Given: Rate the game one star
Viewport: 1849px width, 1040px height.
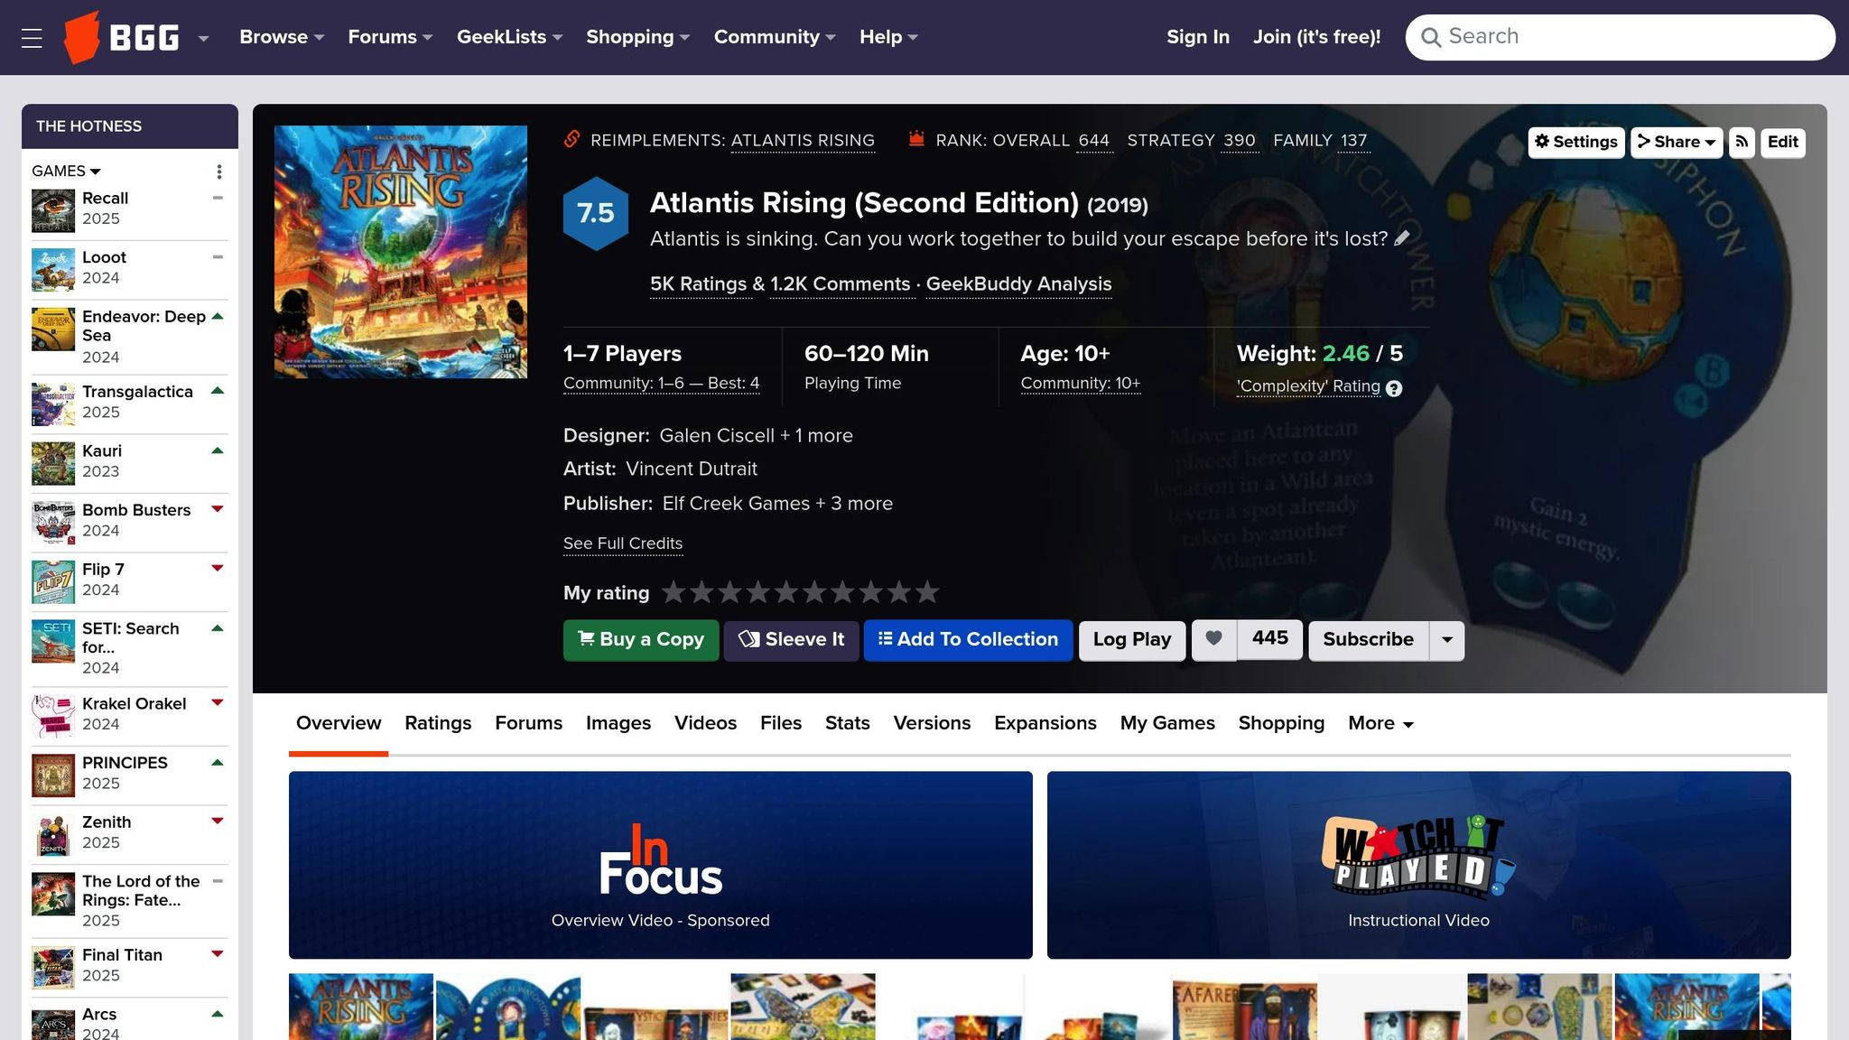Looking at the screenshot, I should pos(674,592).
